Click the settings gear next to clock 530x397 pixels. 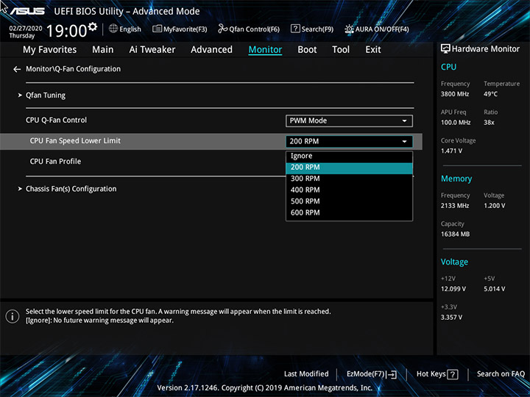[92, 26]
